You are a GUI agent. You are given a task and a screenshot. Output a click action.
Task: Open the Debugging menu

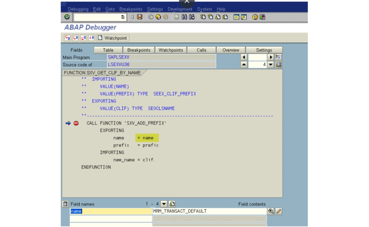point(78,9)
